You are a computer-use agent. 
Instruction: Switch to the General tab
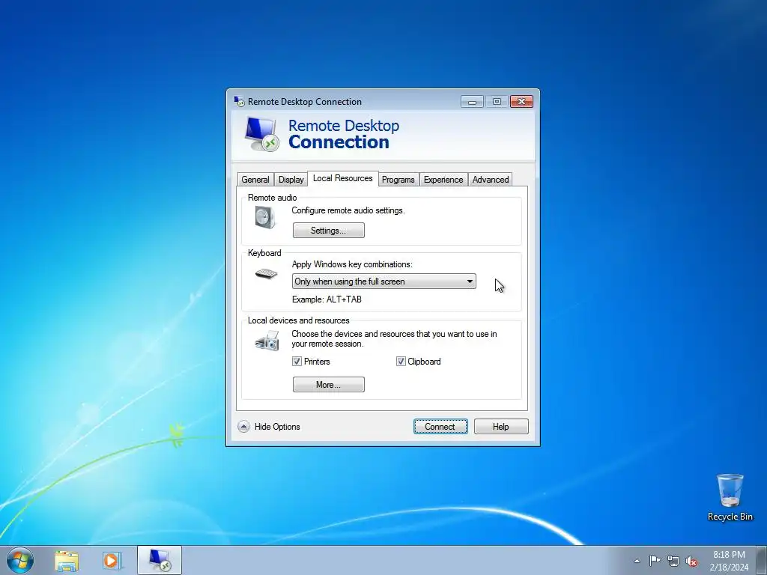click(255, 180)
